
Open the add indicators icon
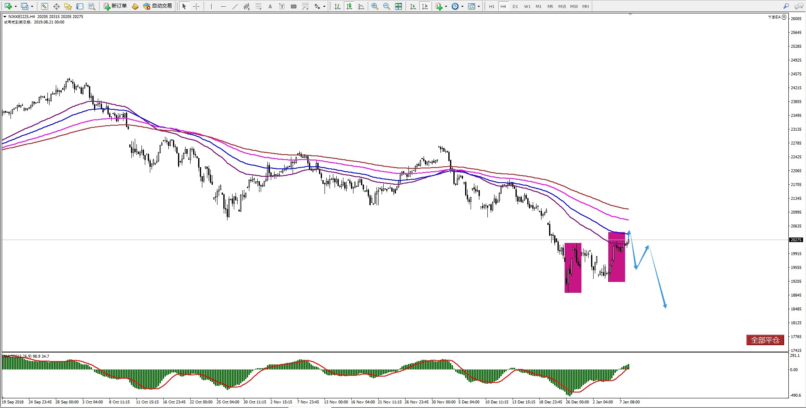click(x=439, y=6)
